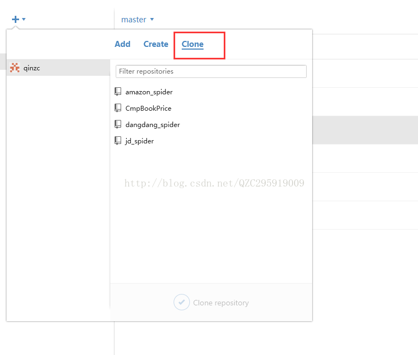Open the plus add-repository menu
The width and height of the screenshot is (418, 355).
click(x=19, y=19)
